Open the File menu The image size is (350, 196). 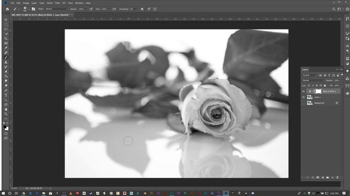(12, 3)
